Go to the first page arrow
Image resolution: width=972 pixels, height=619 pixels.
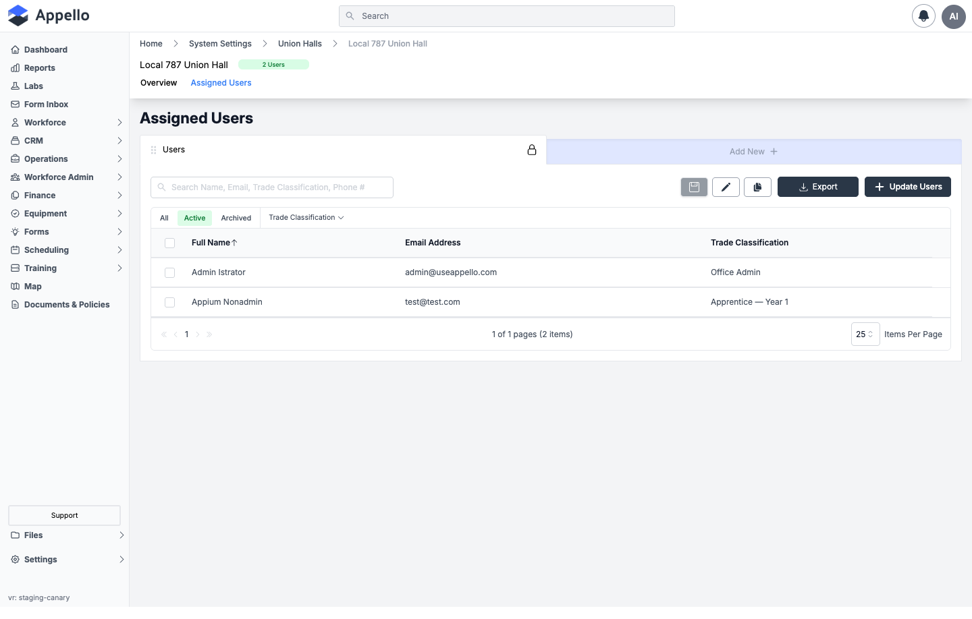[x=164, y=334]
